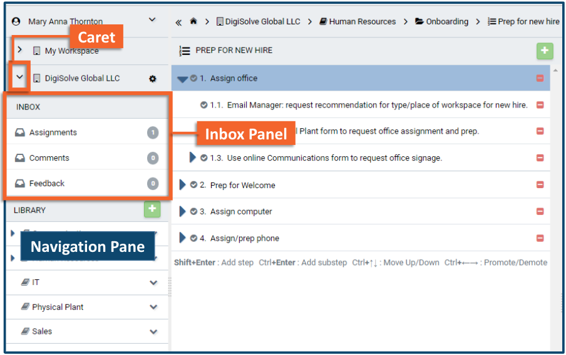Toggle check mark on step 1.1 Email Manager
This screenshot has width=566, height=355.
[204, 105]
